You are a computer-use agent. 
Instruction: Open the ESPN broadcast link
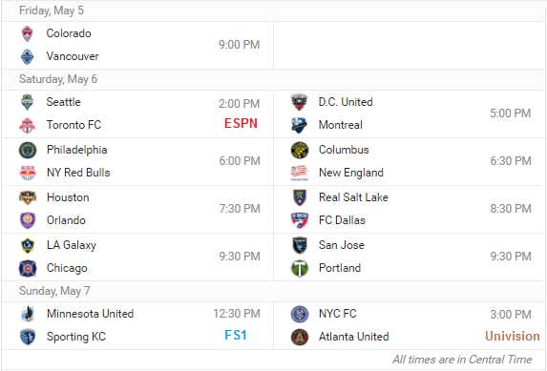[x=241, y=123]
